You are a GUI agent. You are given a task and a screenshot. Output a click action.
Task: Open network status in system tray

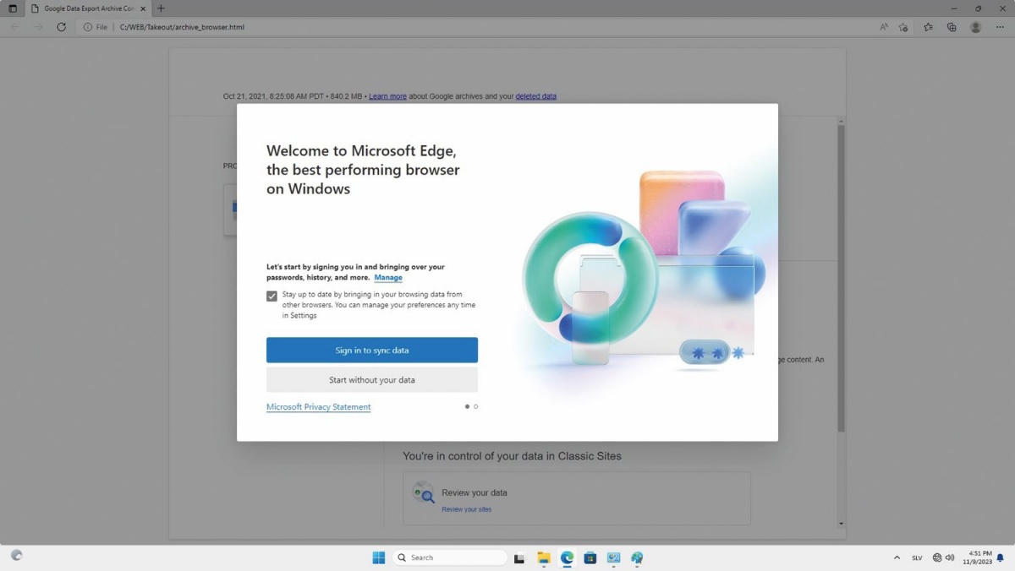tap(937, 558)
